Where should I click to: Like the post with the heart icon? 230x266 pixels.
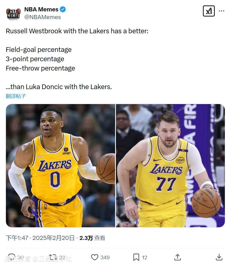click(x=95, y=257)
